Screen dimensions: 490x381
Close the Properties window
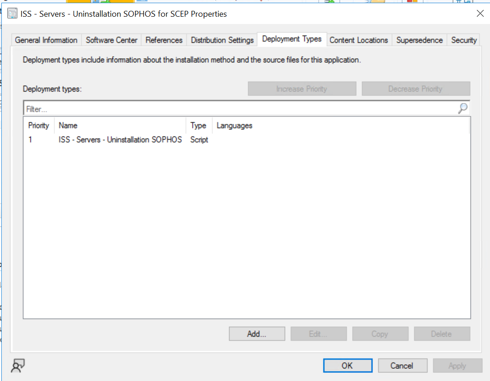point(480,14)
